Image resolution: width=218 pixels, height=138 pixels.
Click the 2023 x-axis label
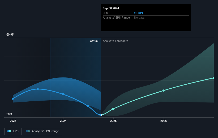[13, 121]
